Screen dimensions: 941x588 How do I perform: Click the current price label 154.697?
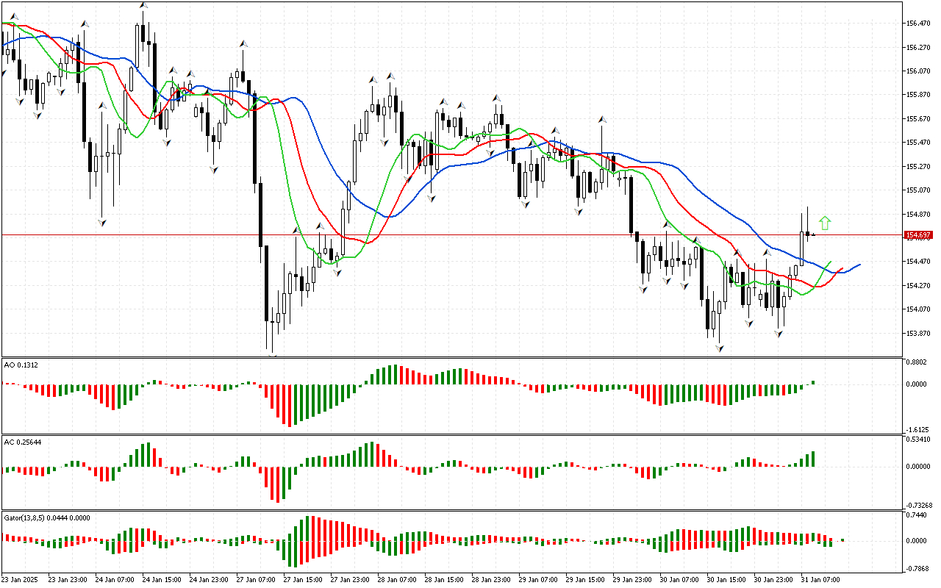click(918, 234)
